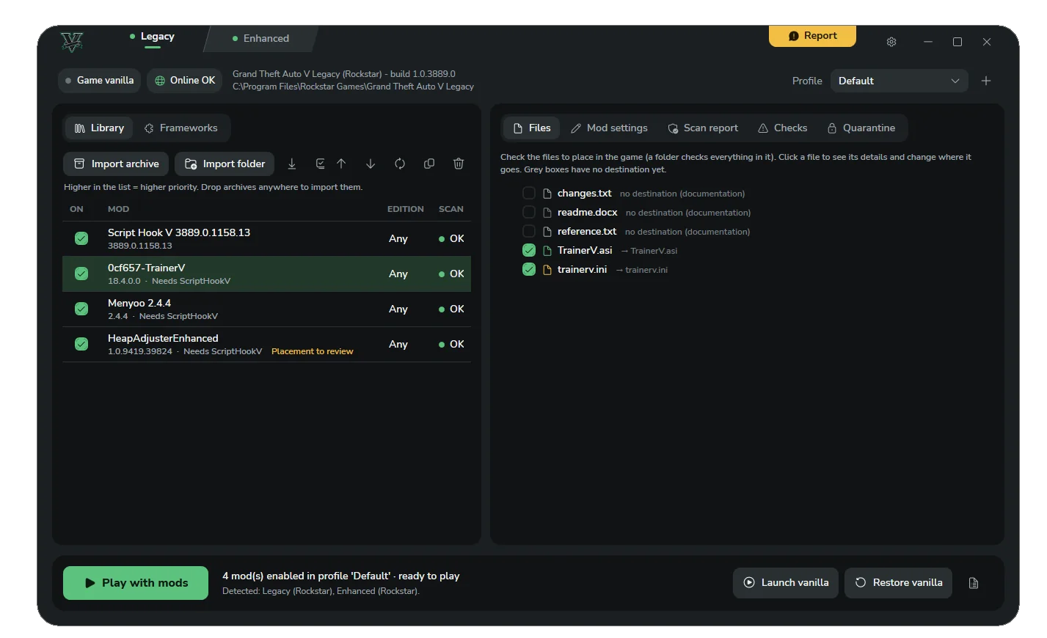Check the readme.docx file checkbox
Image resolution: width=1047 pixels, height=638 pixels.
(x=528, y=212)
